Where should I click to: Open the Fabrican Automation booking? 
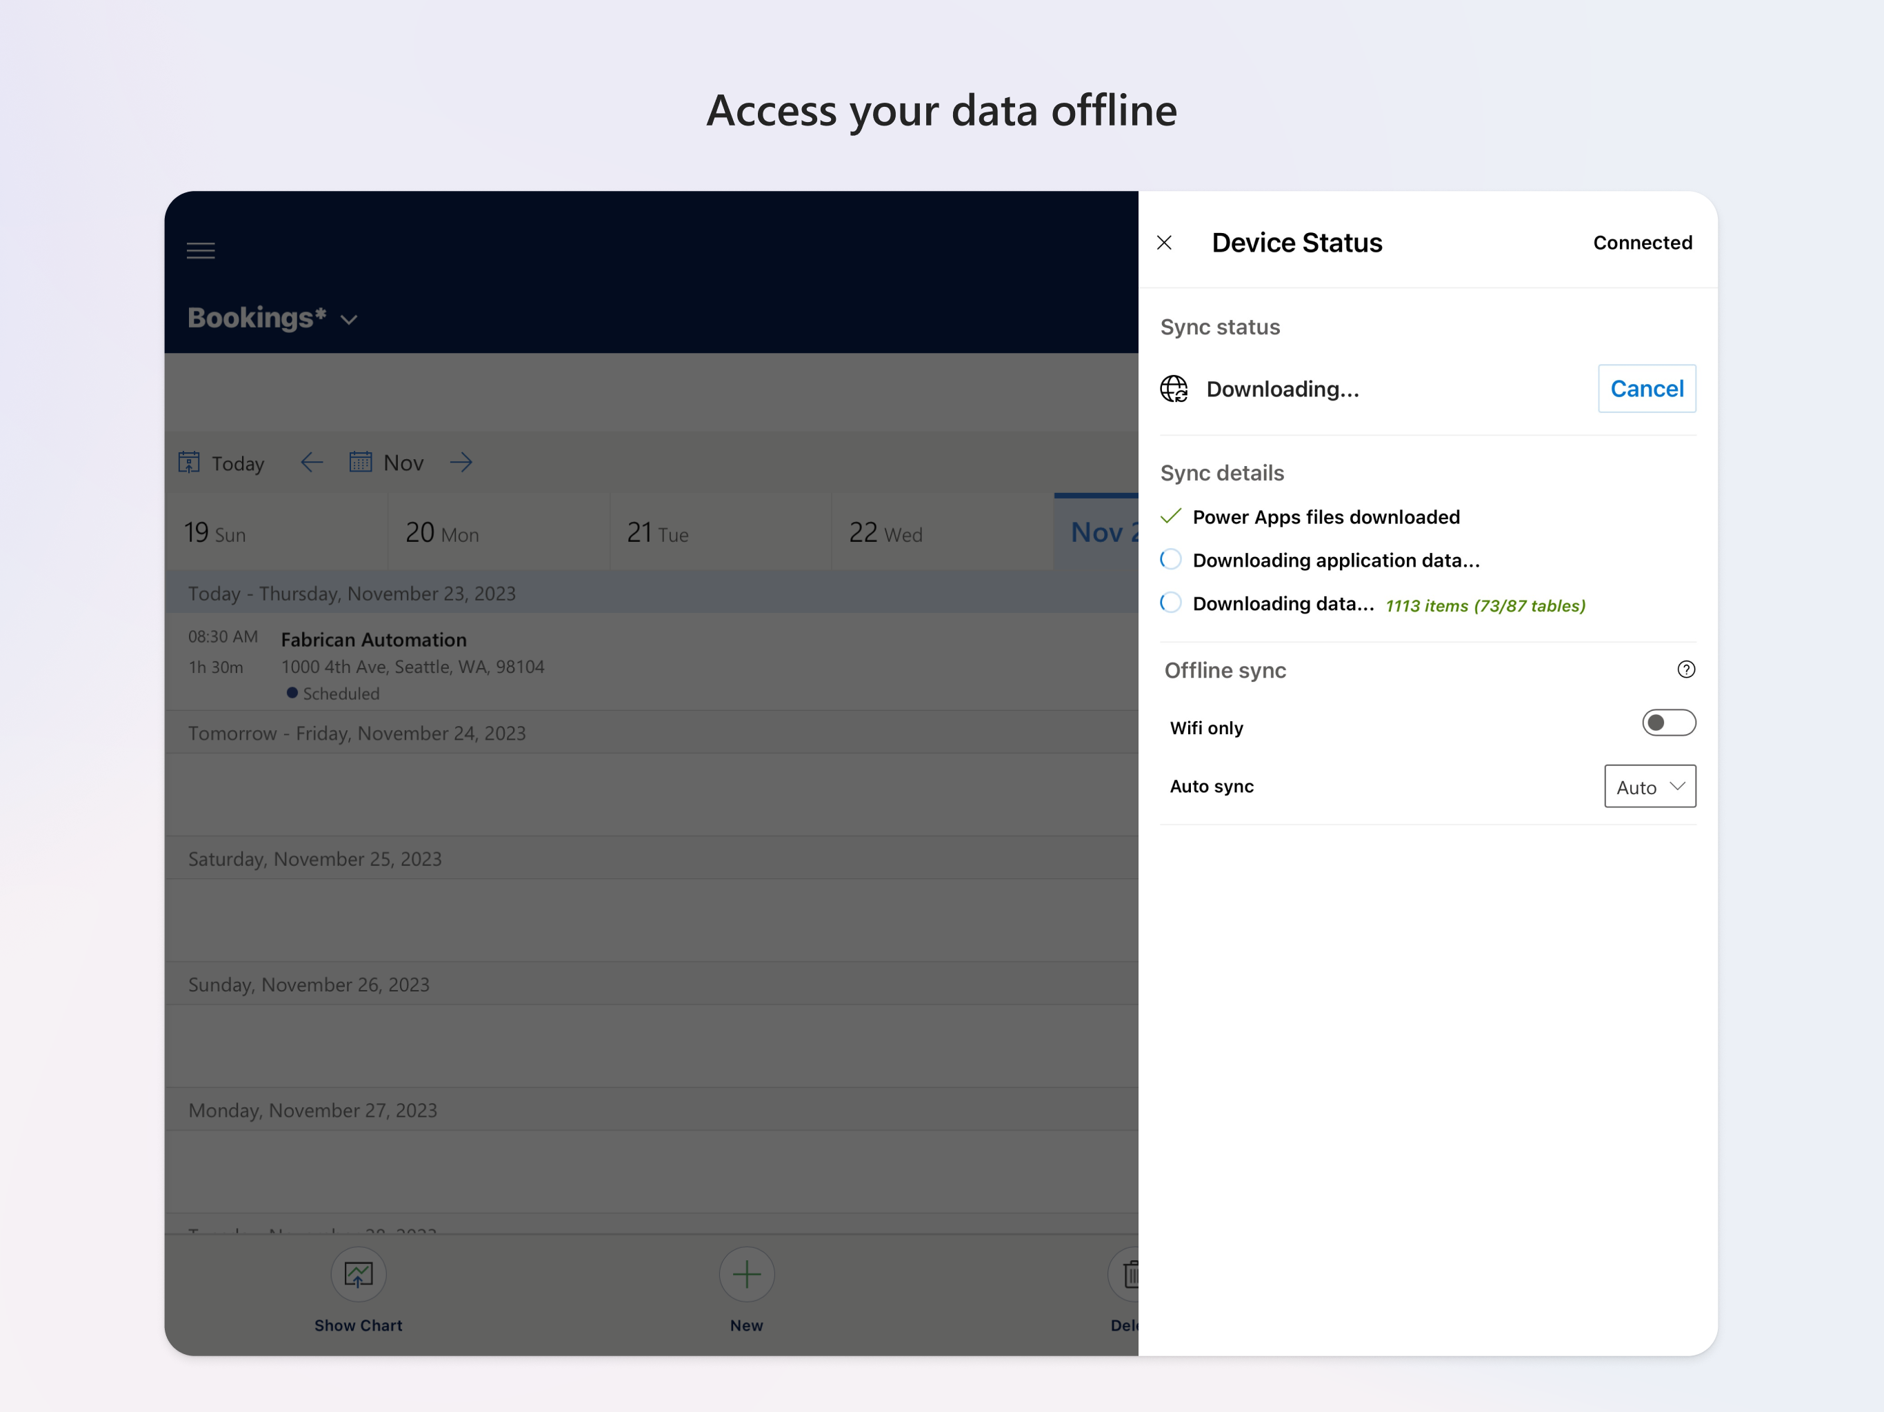pos(373,641)
